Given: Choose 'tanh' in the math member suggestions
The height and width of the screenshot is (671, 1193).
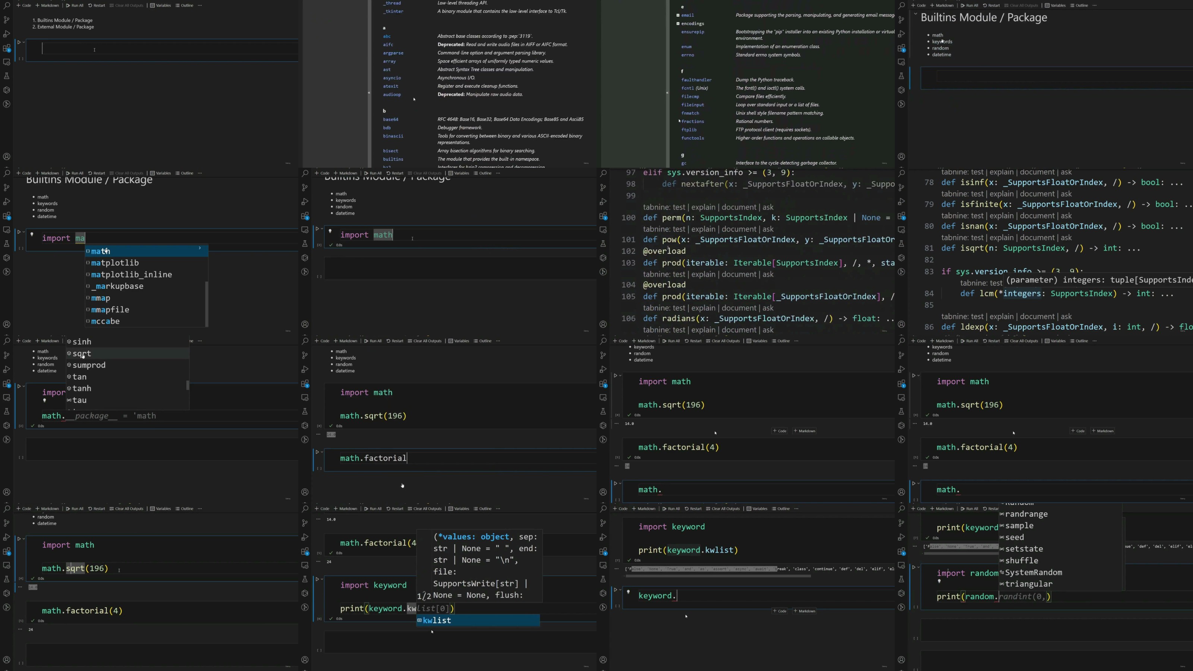Looking at the screenshot, I should click(x=128, y=388).
